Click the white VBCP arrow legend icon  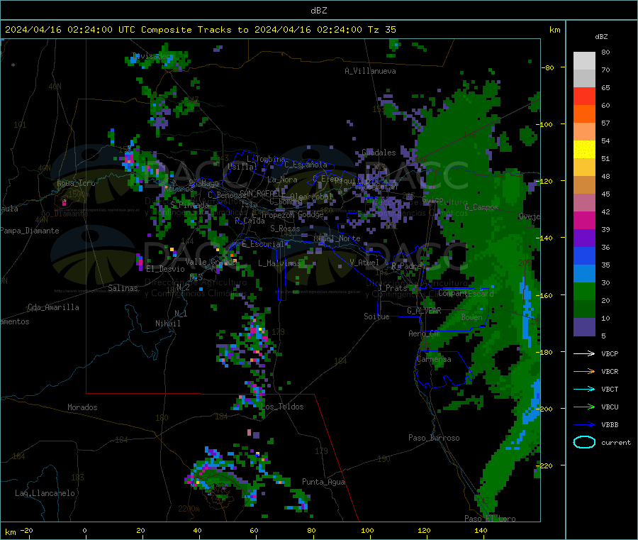coord(584,353)
